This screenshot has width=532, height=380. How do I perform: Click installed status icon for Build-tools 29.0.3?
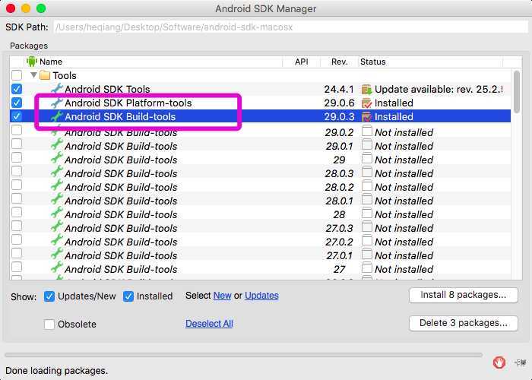pyautogui.click(x=367, y=117)
